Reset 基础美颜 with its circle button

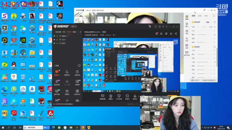pos(215,22)
